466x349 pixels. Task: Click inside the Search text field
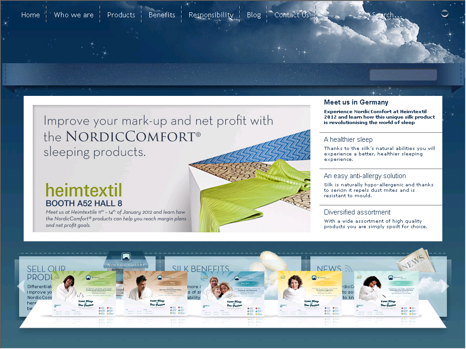tap(400, 15)
